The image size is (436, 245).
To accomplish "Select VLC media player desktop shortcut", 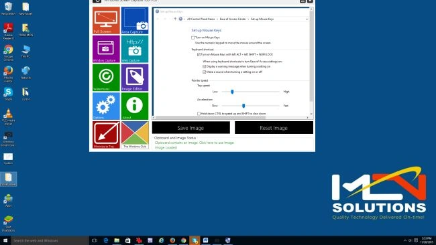I will 8,117.
